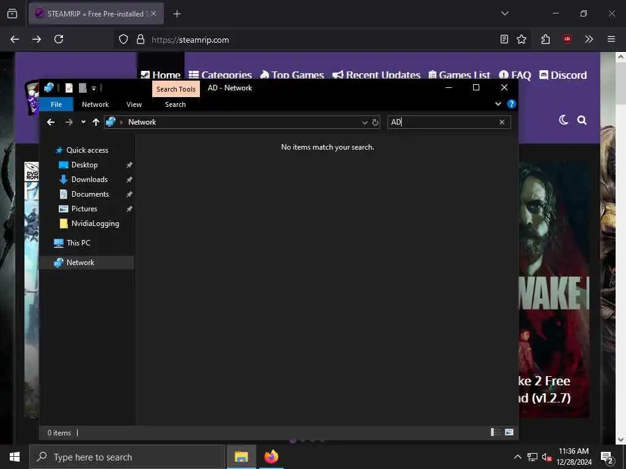This screenshot has width=626, height=469.
Task: Open a new Firefox tab
Action: point(177,14)
